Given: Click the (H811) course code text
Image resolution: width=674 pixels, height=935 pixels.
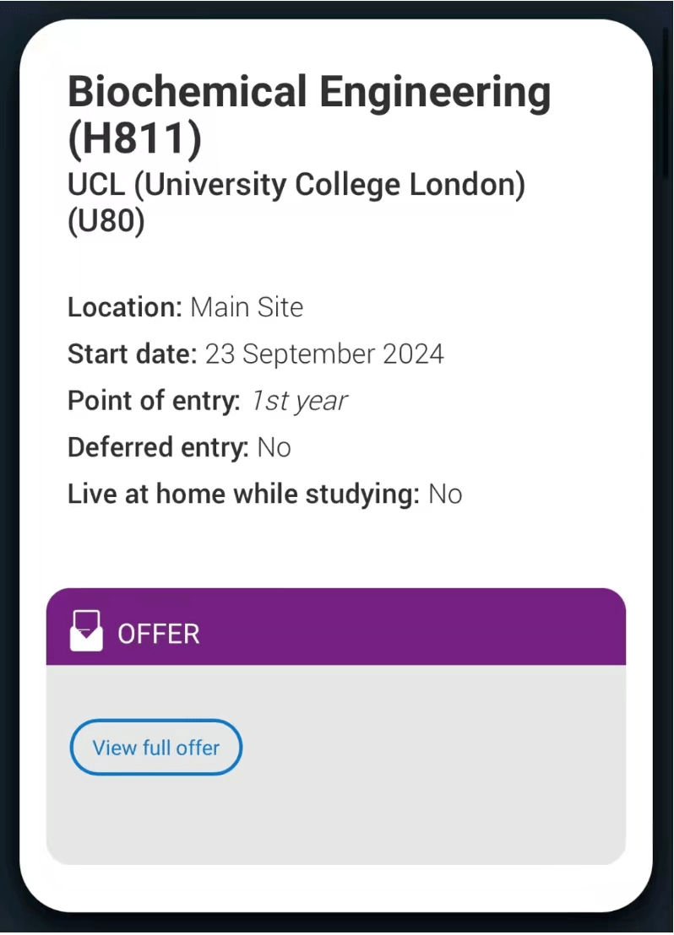Looking at the screenshot, I should [135, 139].
